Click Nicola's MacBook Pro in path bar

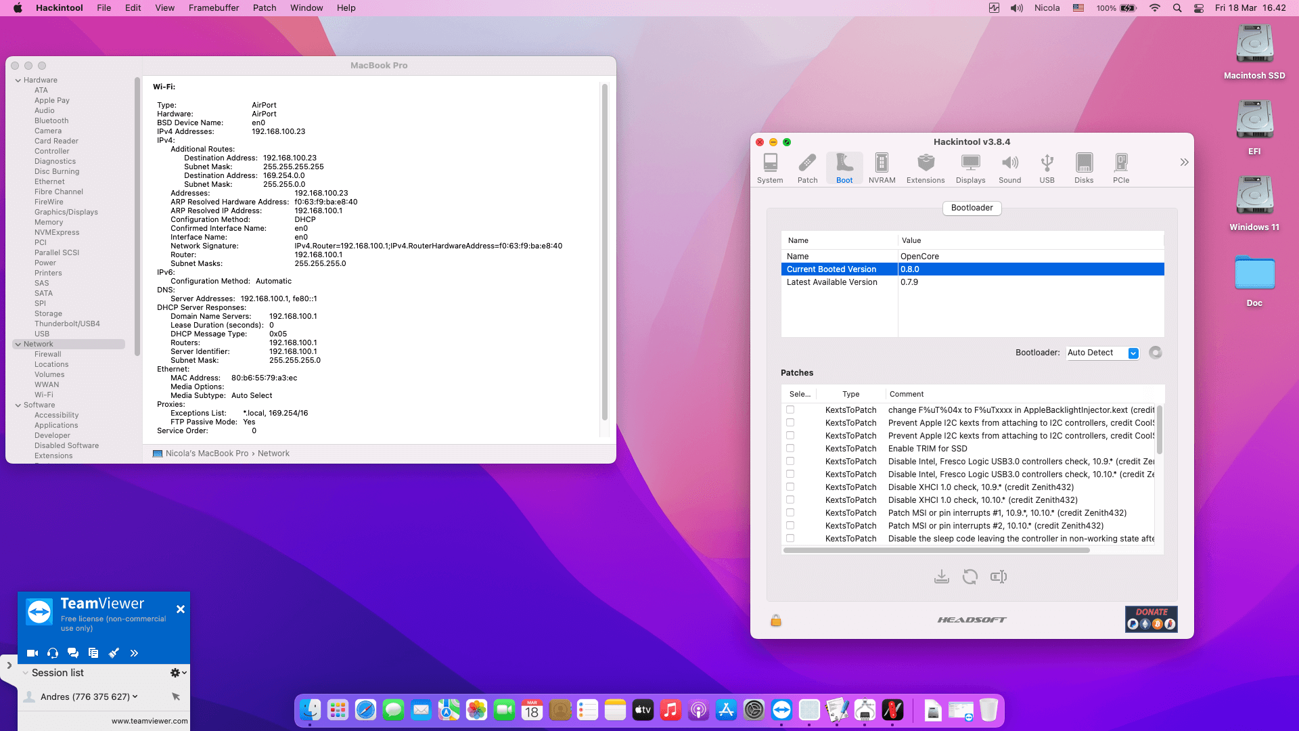click(x=207, y=453)
